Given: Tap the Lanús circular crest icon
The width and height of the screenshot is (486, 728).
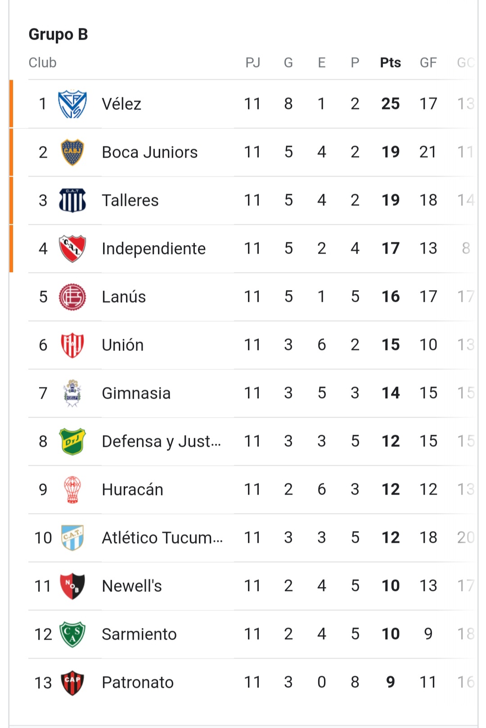Looking at the screenshot, I should click(x=72, y=297).
